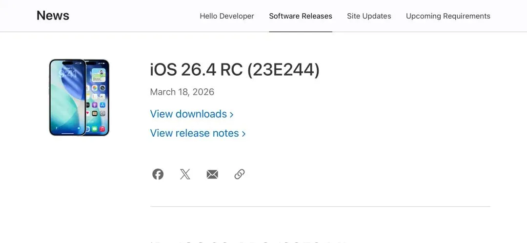
Task: Open the View release notes link
Action: click(198, 133)
